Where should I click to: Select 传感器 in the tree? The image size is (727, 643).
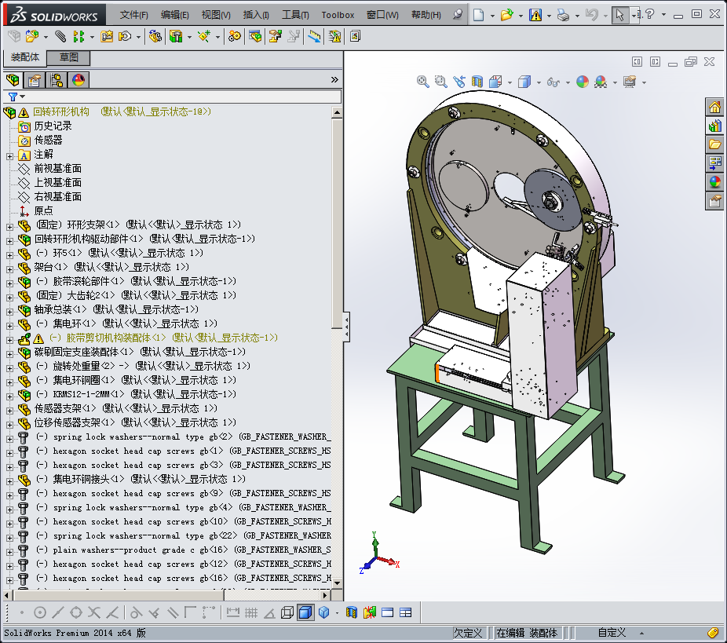(x=48, y=140)
